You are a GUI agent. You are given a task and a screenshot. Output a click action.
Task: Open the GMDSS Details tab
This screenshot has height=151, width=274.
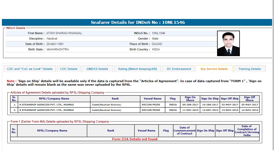[97, 69]
